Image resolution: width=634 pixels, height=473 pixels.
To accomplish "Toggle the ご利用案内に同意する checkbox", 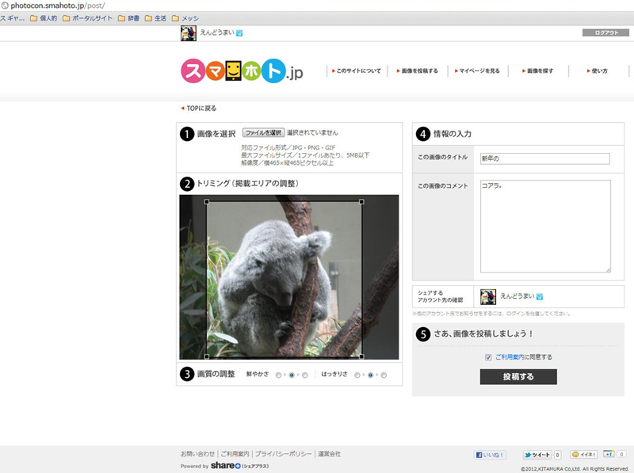I will pos(488,357).
